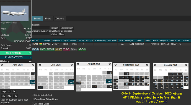Image resolution: width=191 pixels, height=105 pixels.
Task: Set playback speed to 40x
Action: point(15,96)
